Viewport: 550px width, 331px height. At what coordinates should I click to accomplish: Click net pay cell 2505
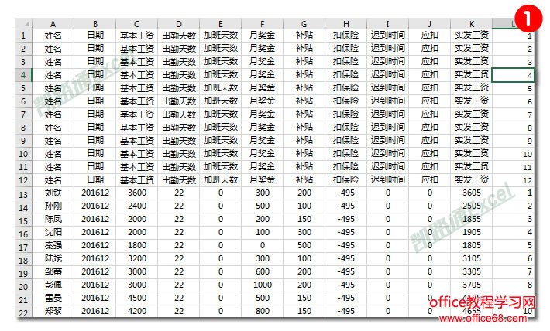click(x=472, y=206)
